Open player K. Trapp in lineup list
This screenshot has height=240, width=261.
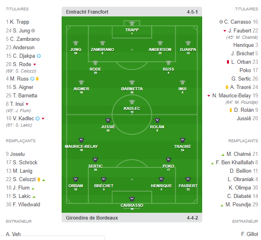coord(20,22)
